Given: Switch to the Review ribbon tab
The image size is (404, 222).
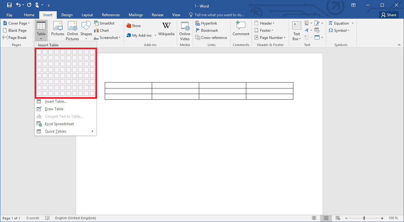Looking at the screenshot, I should coord(157,15).
